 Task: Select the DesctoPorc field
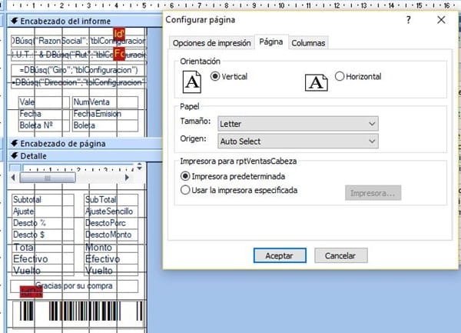coord(111,223)
